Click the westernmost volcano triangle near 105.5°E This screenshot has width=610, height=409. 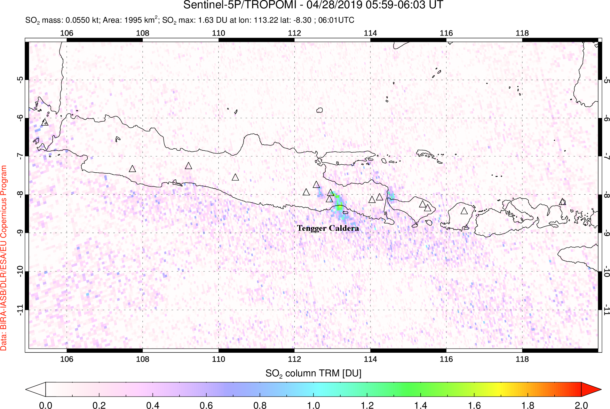[45, 122]
